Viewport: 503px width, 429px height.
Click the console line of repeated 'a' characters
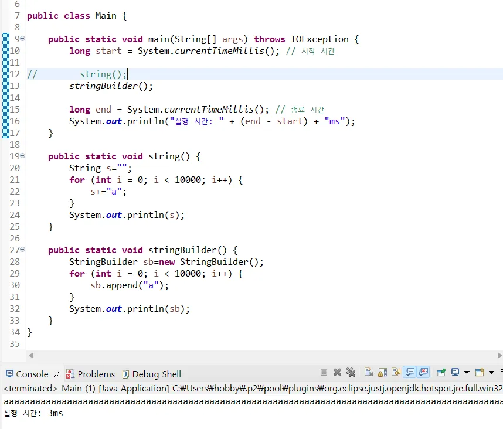point(253,401)
